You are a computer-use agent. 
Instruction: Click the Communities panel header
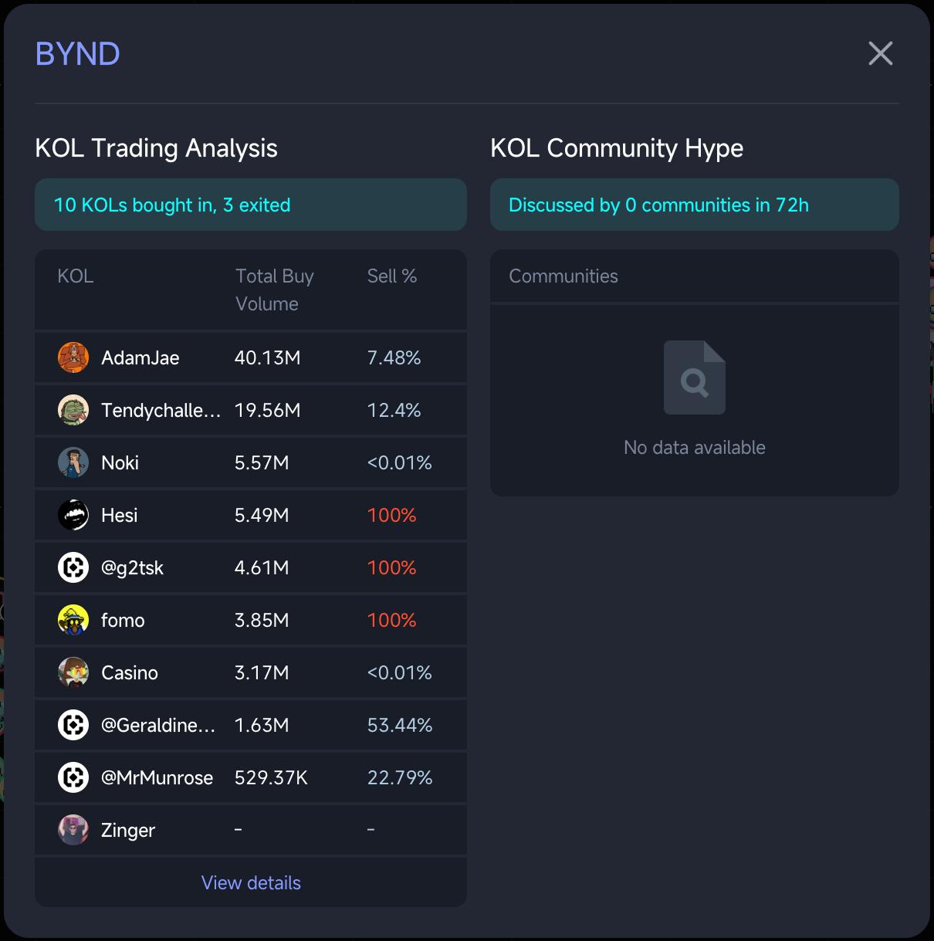(563, 276)
